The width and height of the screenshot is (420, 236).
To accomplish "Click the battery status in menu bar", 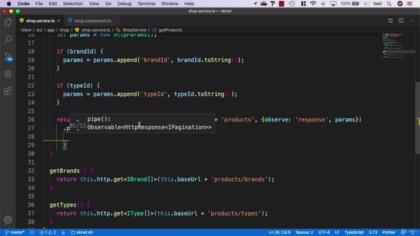I will point(350,3).
